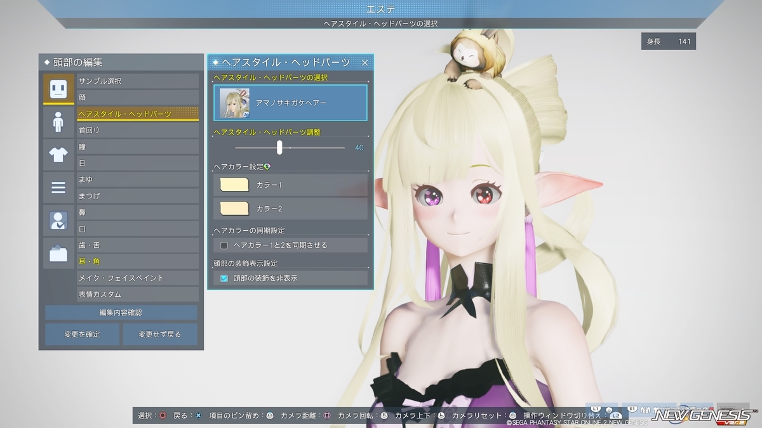762x428 pixels.
Task: Click the circle button icon after 選択
Action: (x=163, y=415)
